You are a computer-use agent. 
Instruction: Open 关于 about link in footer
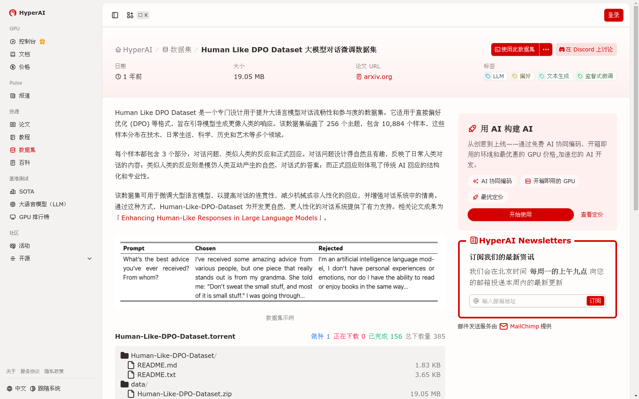coord(11,371)
